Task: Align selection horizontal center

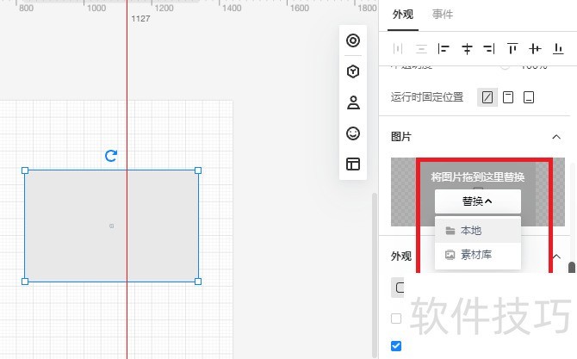Action: click(467, 48)
